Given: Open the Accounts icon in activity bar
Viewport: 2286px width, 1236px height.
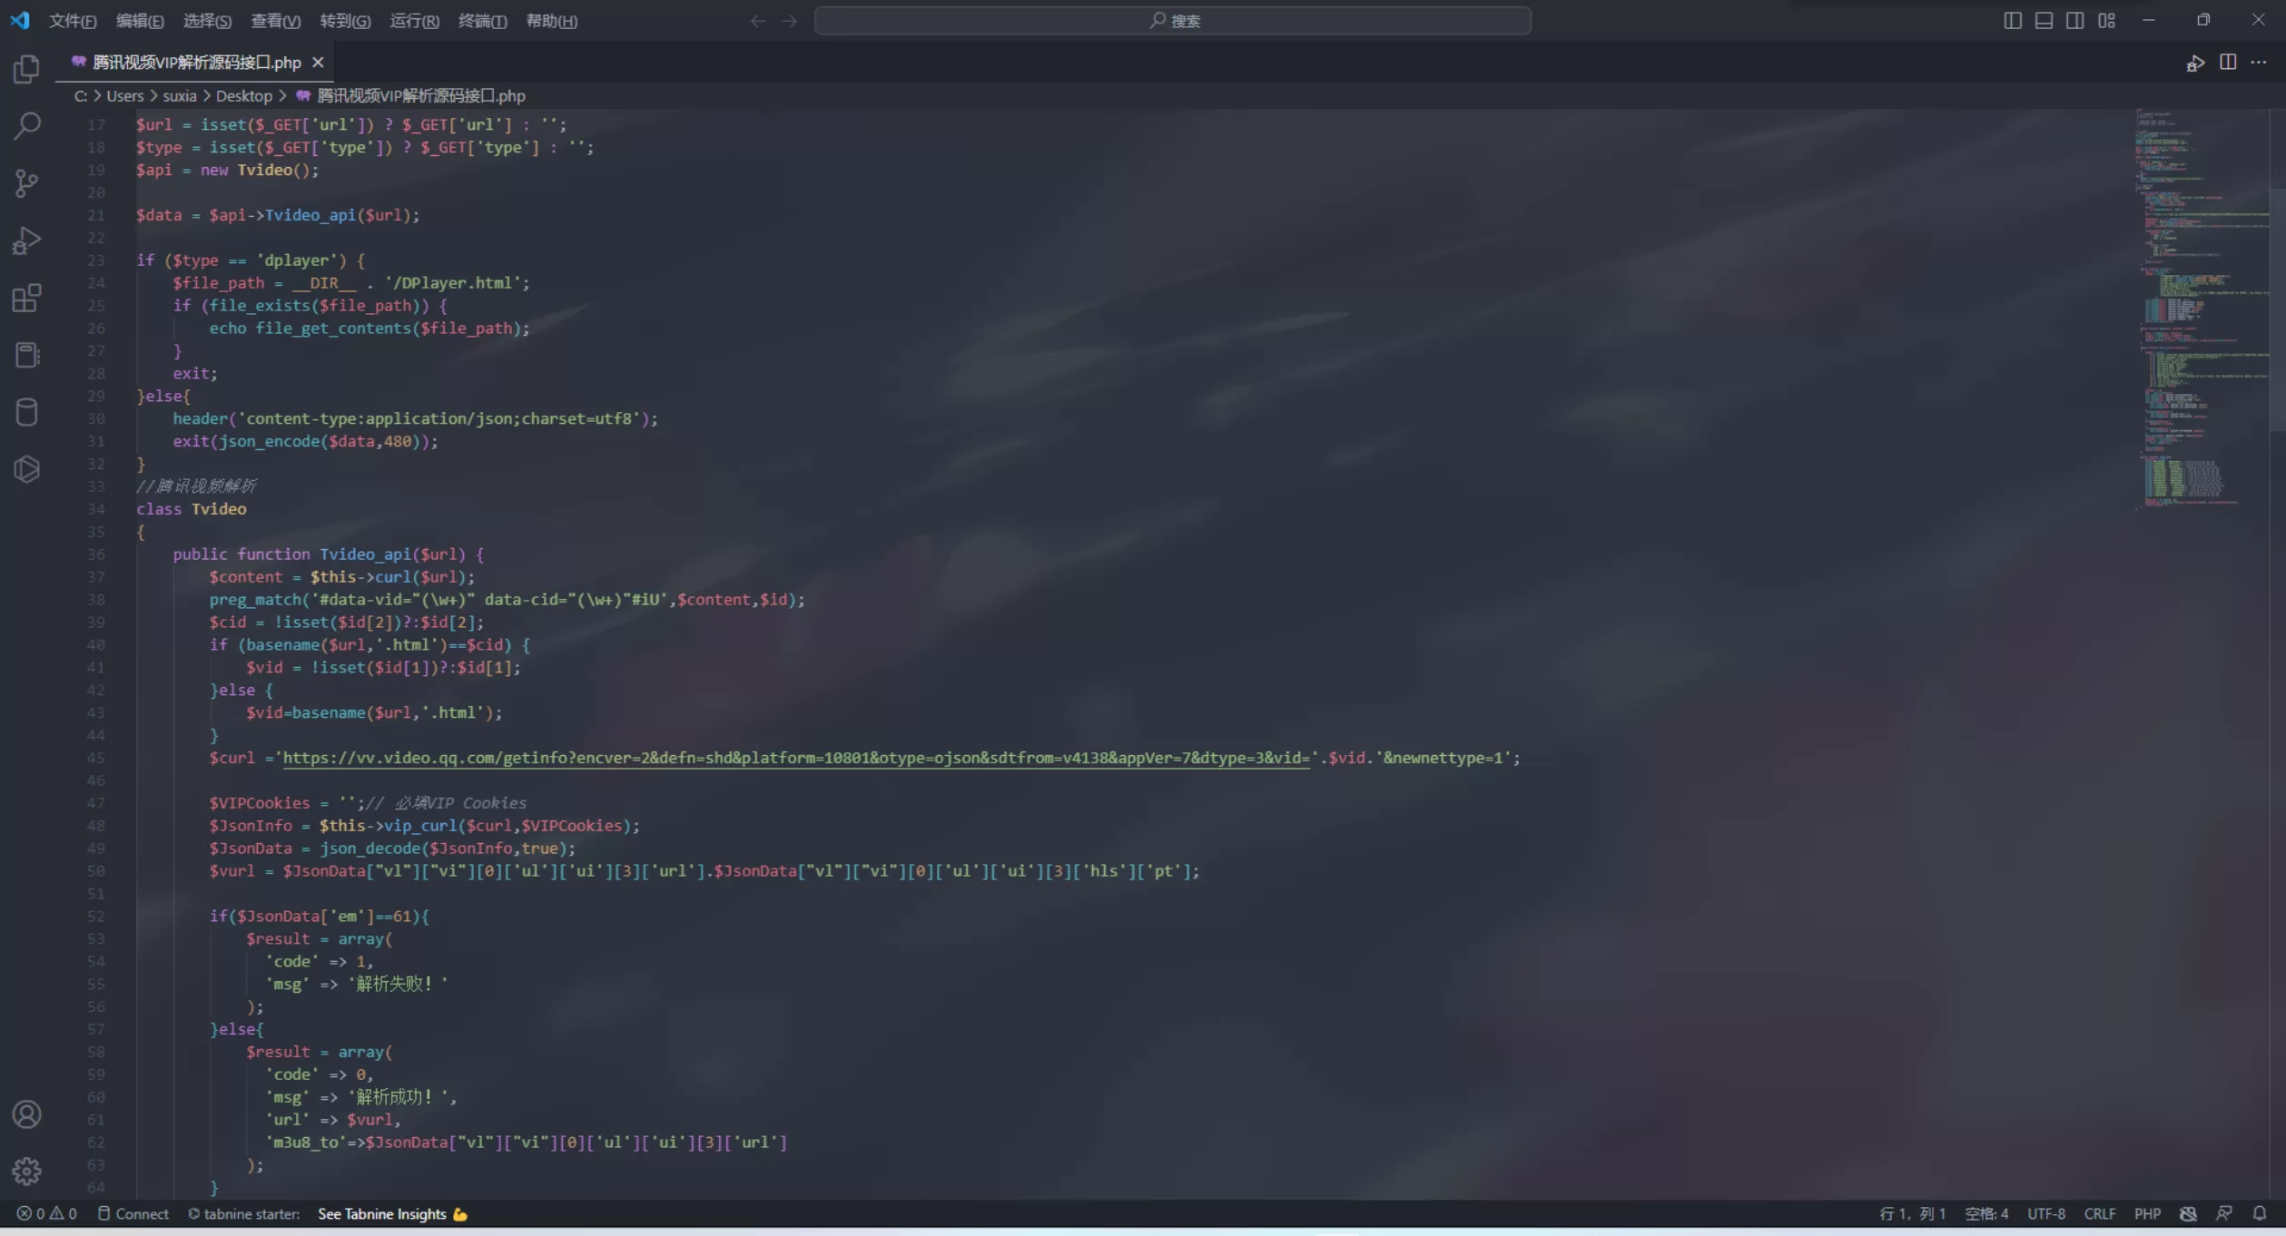Looking at the screenshot, I should point(26,1113).
